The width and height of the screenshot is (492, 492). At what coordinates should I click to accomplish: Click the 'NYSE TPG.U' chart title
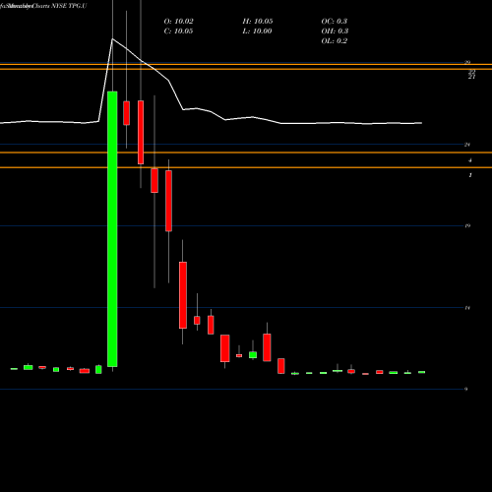[x=69, y=6]
